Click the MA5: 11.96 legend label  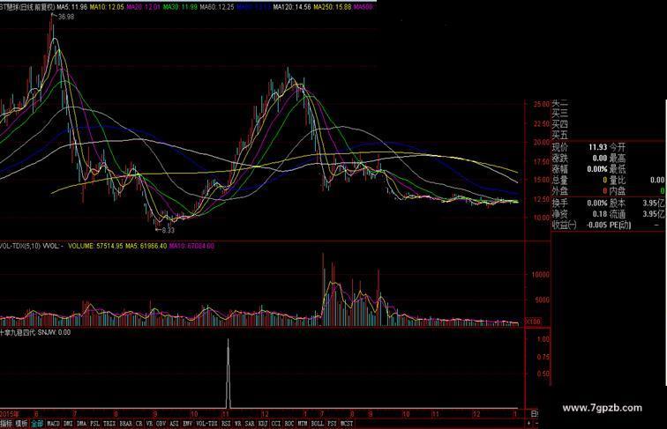click(x=71, y=7)
